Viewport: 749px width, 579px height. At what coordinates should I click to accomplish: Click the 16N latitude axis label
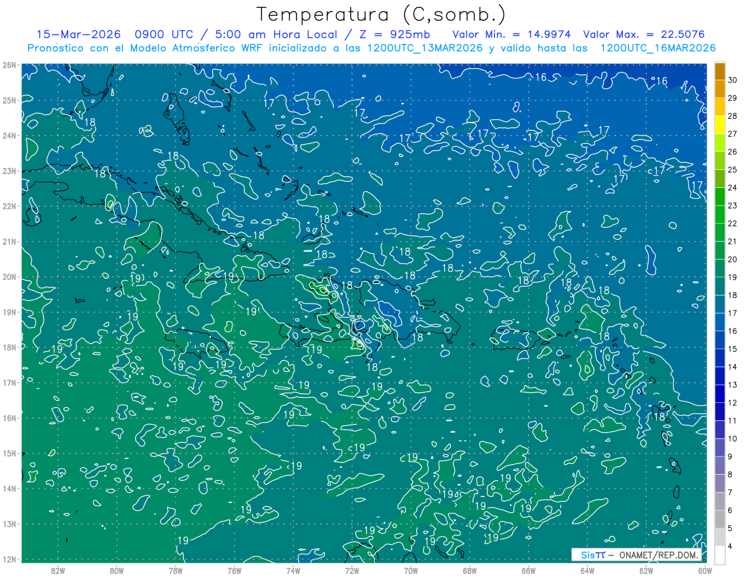[9, 418]
